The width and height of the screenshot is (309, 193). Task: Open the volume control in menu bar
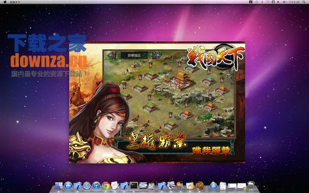[278, 2]
